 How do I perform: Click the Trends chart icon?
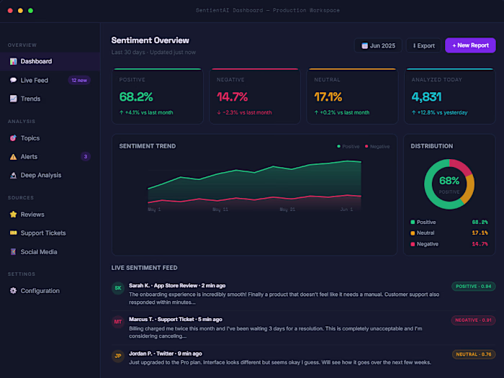pos(13,99)
